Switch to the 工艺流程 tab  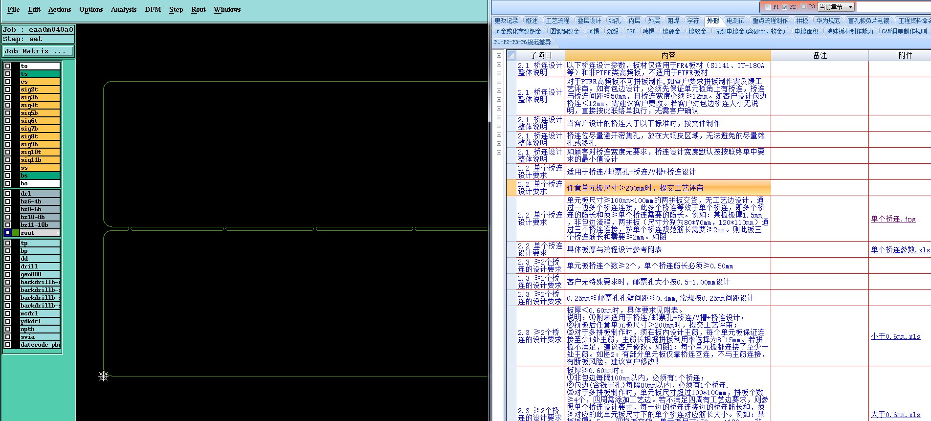point(557,21)
